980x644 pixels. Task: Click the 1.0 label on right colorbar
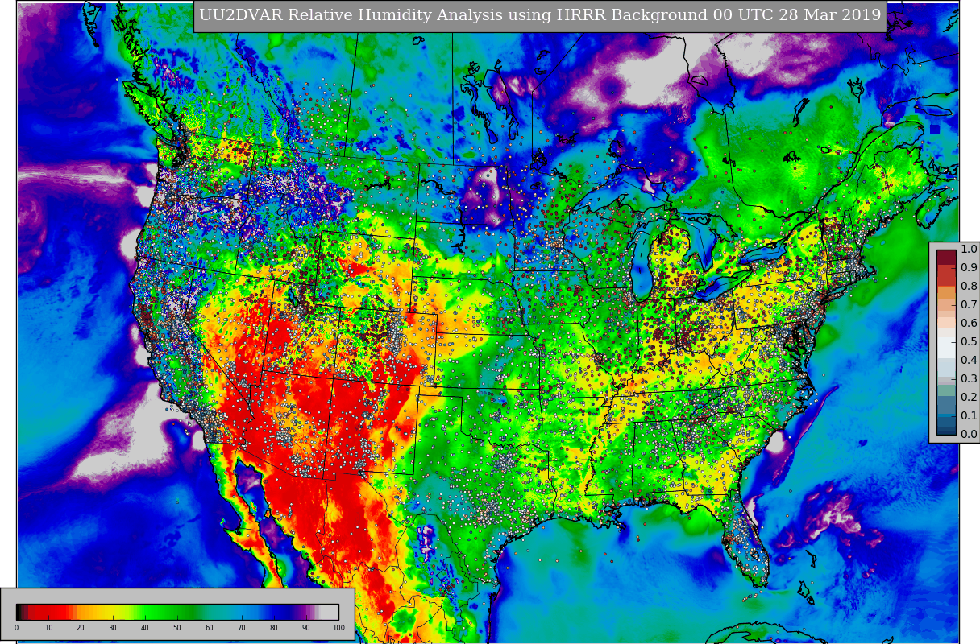[969, 250]
